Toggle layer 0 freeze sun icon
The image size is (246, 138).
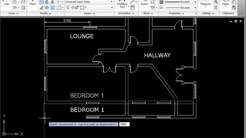point(73,7)
